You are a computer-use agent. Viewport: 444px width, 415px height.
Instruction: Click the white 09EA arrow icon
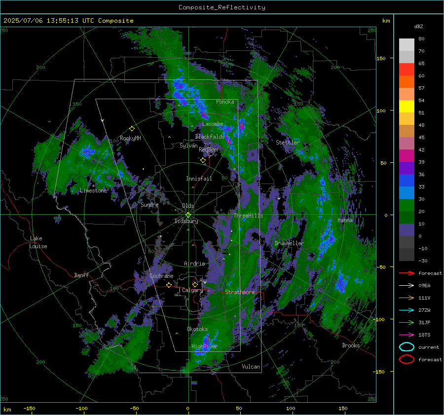(407, 286)
